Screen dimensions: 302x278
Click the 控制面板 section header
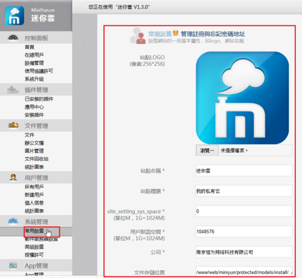pyautogui.click(x=36, y=38)
